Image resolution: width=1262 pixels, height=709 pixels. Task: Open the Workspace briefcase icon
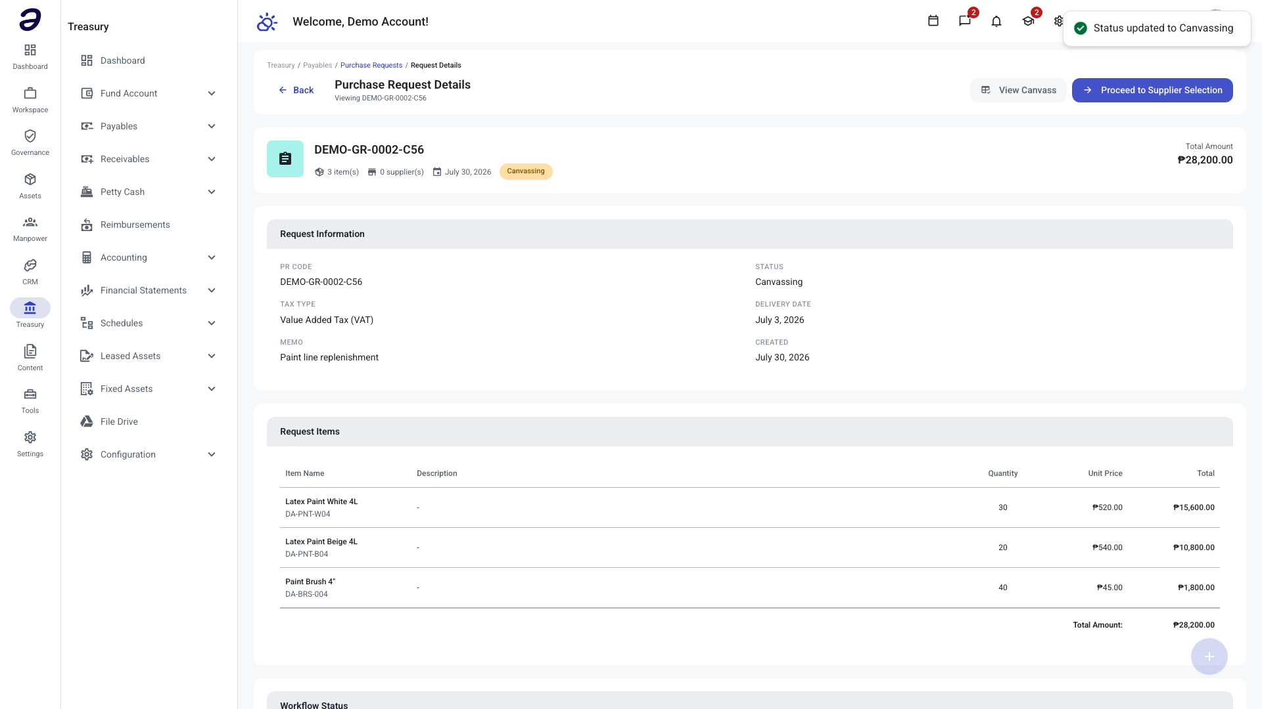tap(30, 93)
